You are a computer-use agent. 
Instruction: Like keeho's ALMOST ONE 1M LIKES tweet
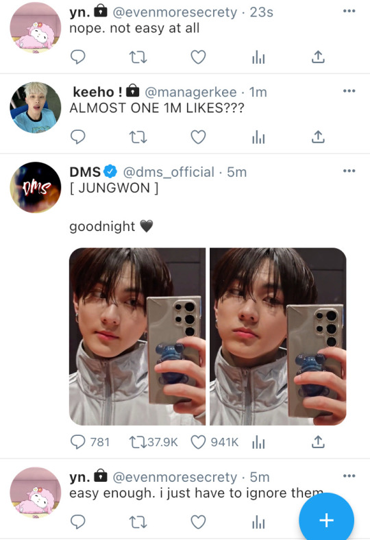pos(198,137)
